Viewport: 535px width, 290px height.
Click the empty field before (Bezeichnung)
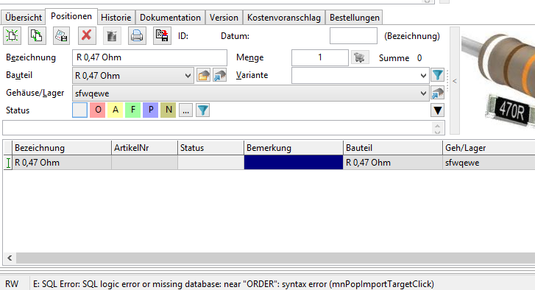[353, 36]
